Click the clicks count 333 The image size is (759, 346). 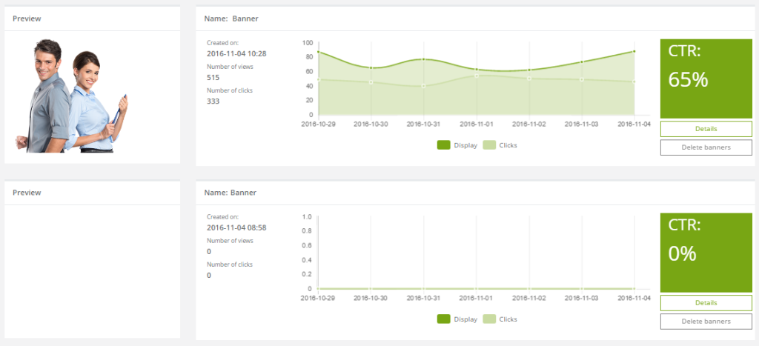[213, 102]
